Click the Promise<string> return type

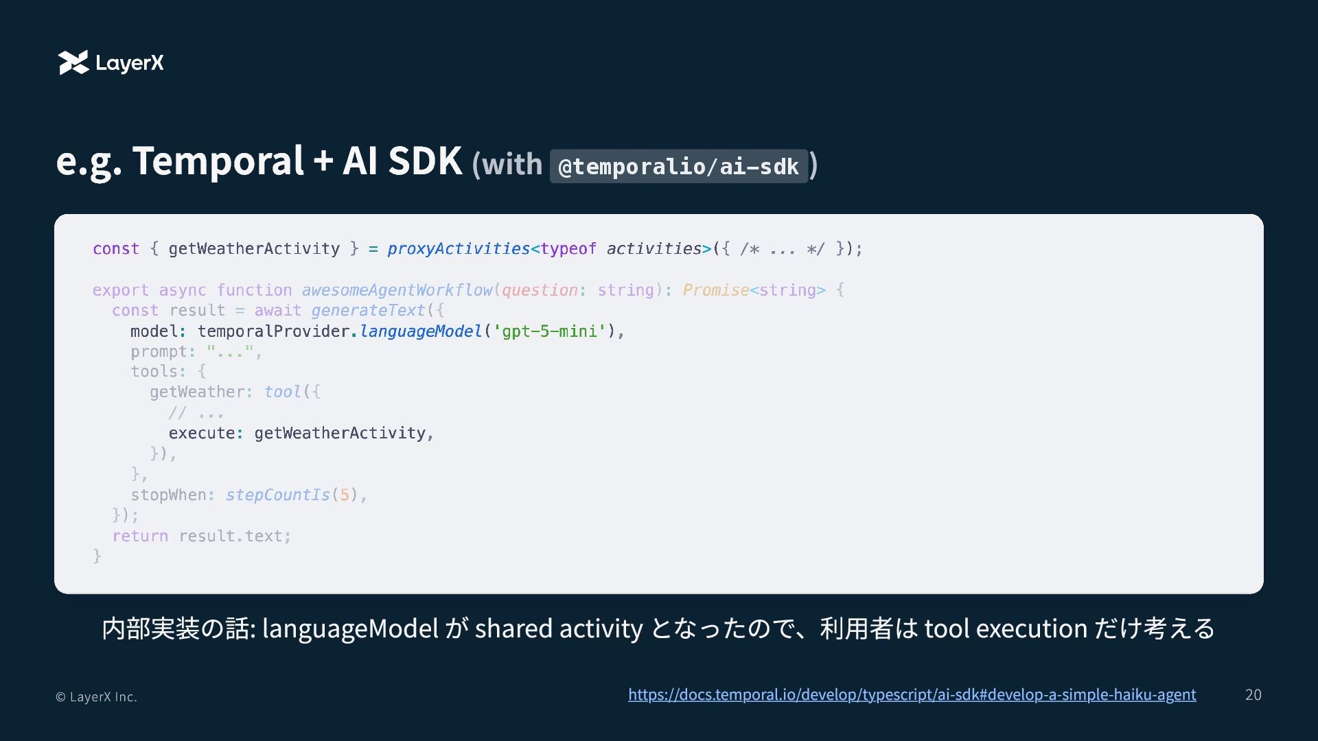[754, 290]
